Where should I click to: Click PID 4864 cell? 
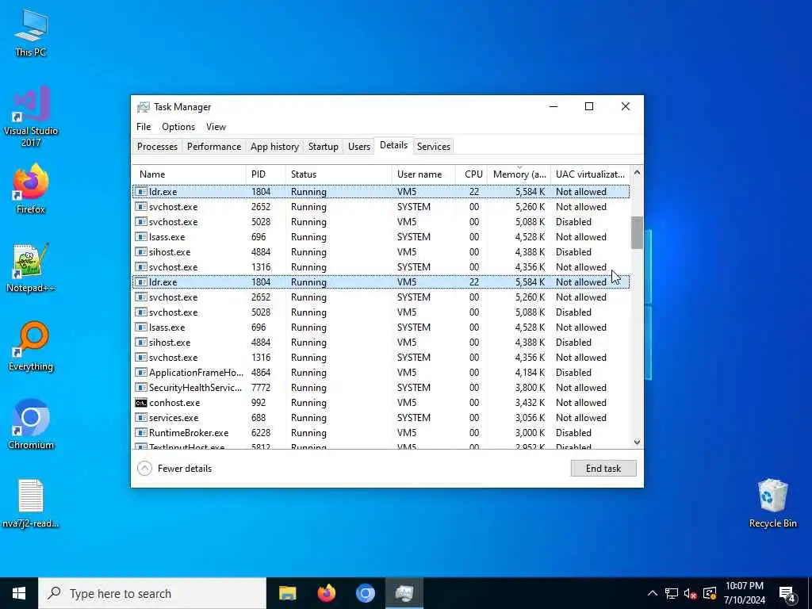pos(260,373)
